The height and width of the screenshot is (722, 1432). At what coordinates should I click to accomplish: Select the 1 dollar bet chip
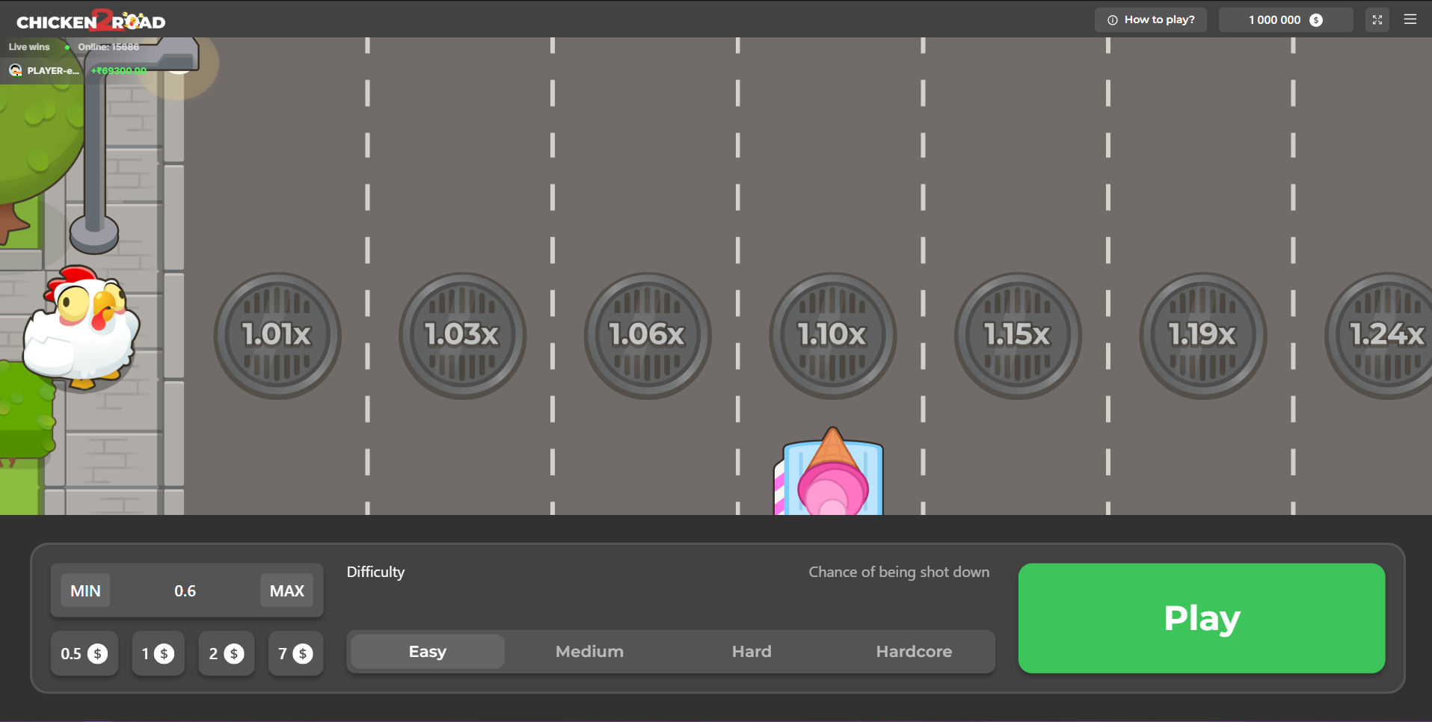tap(157, 652)
